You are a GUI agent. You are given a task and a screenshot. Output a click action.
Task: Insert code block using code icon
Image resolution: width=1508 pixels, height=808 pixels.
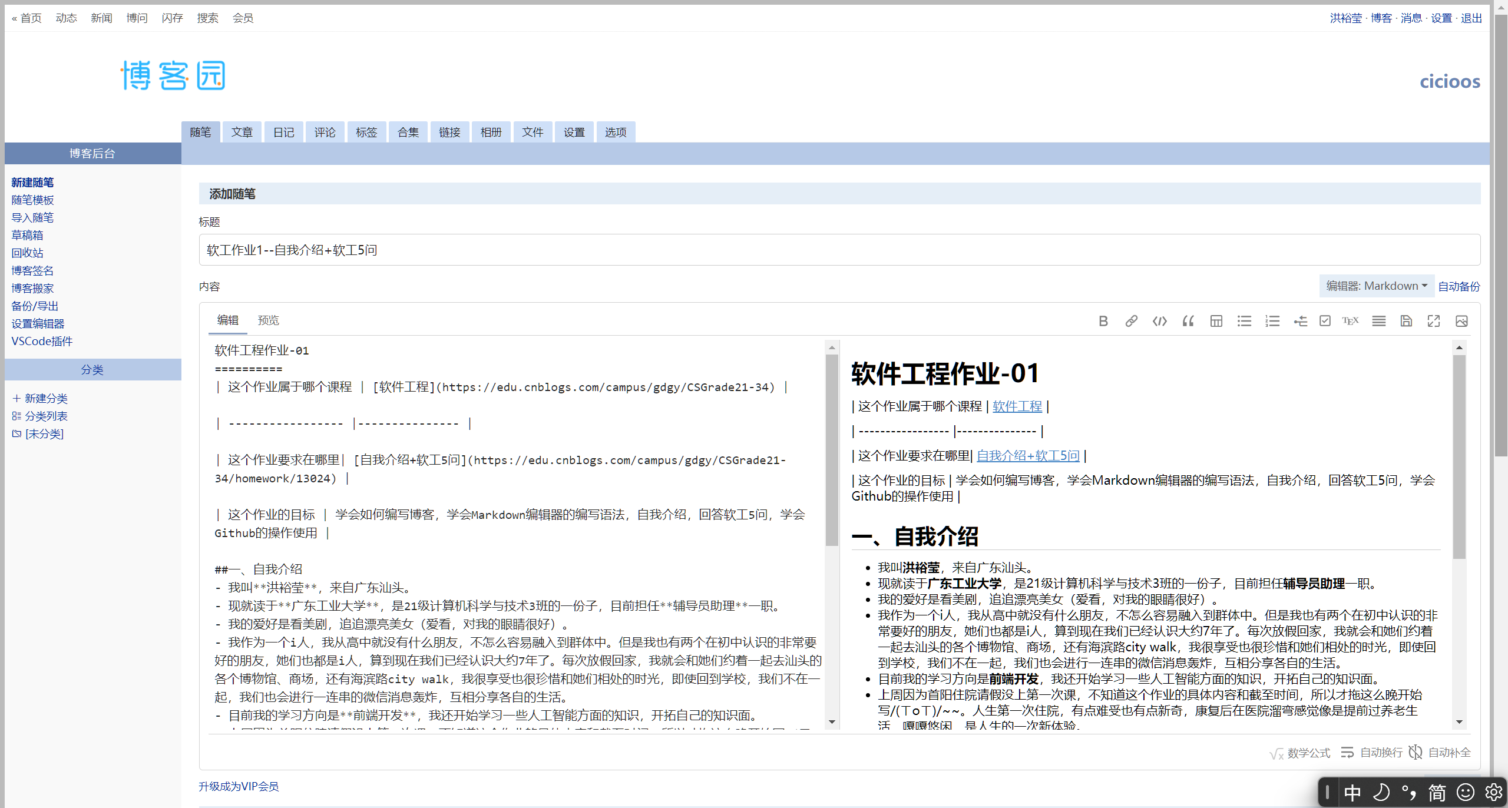point(1159,321)
